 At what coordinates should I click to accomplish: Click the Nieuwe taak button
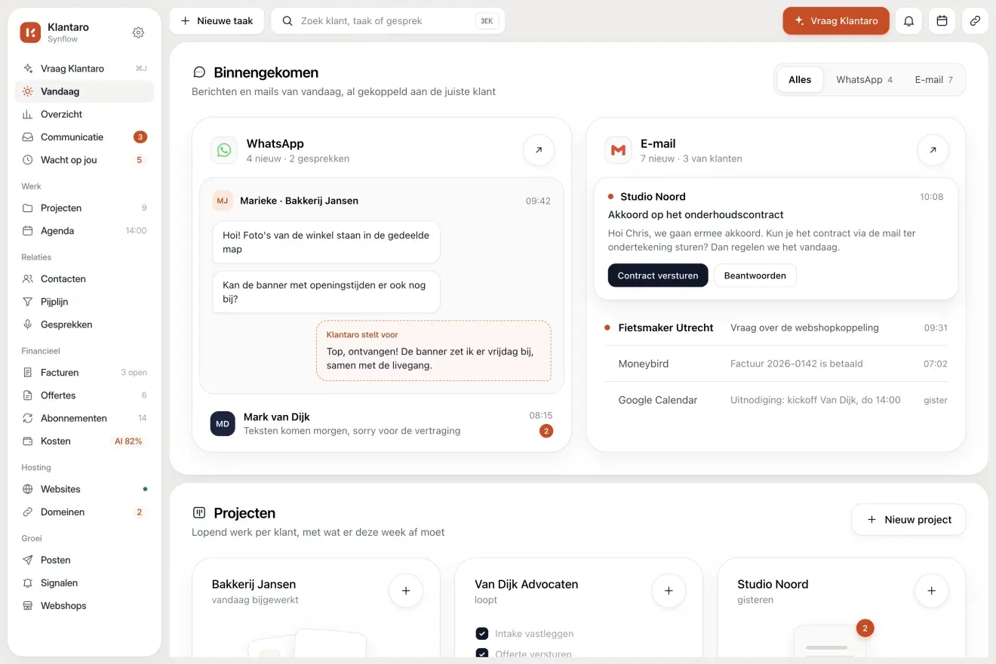point(217,21)
